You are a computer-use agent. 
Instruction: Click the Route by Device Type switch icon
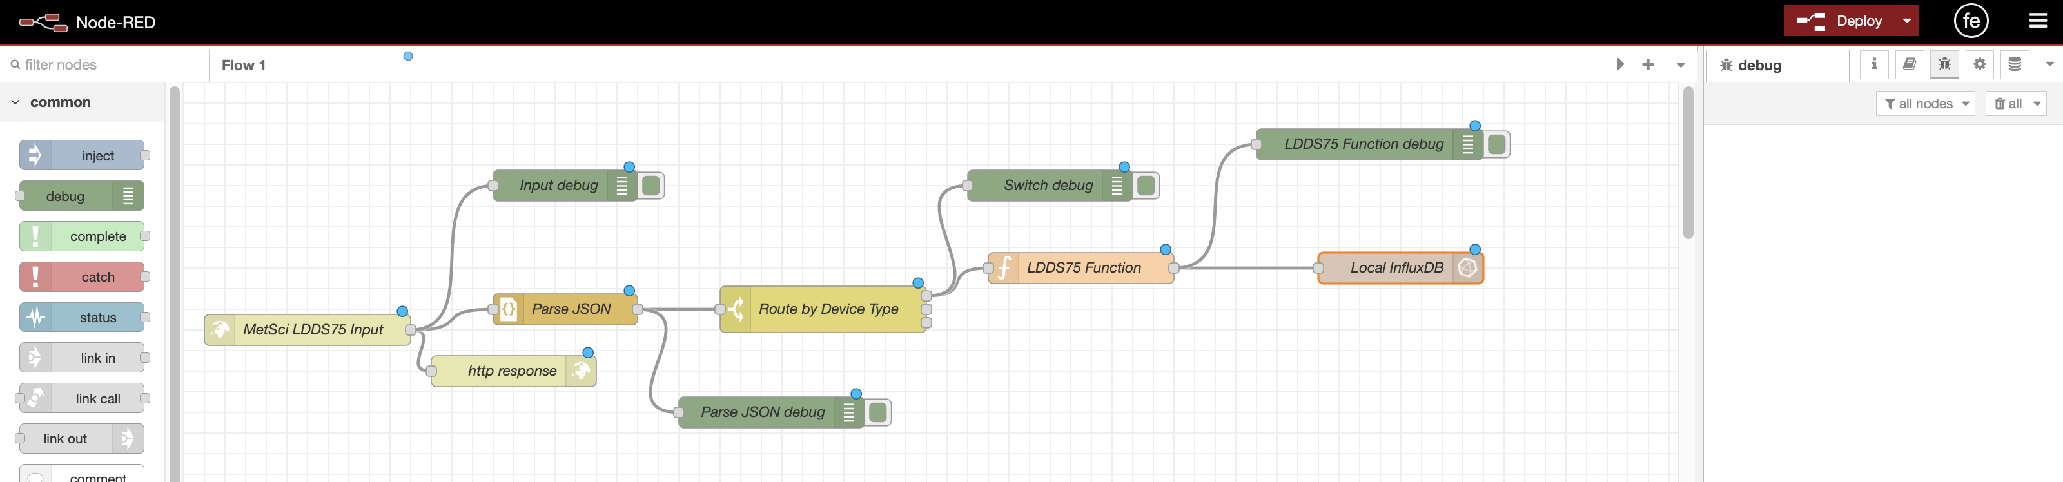tap(736, 309)
